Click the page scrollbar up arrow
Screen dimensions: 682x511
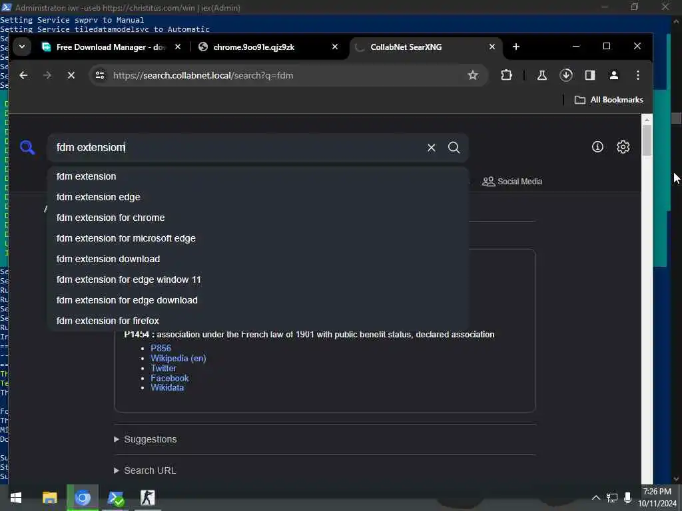647,119
